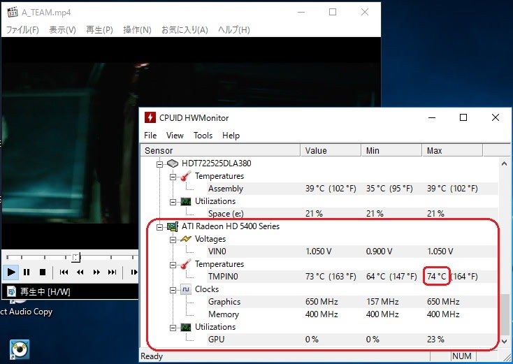
Task: Open the eyeball desktop shortcut icon
Action: tap(20, 349)
